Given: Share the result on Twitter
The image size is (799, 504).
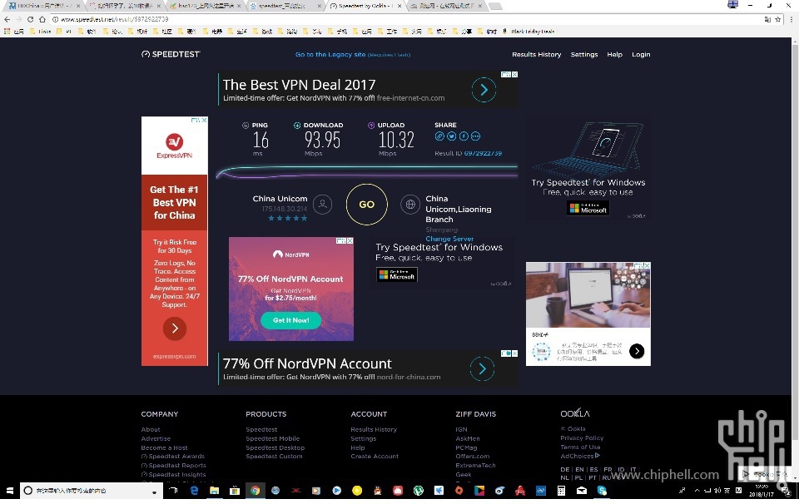Looking at the screenshot, I should (451, 136).
